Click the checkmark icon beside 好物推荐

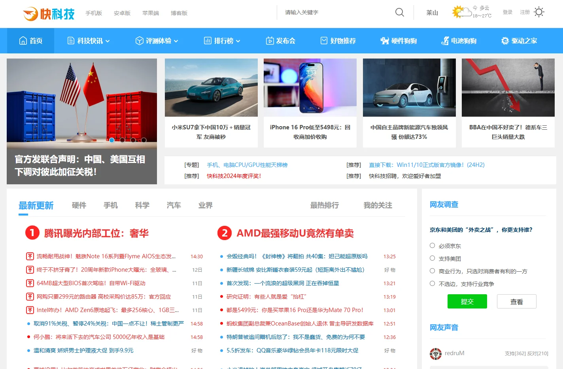(324, 41)
